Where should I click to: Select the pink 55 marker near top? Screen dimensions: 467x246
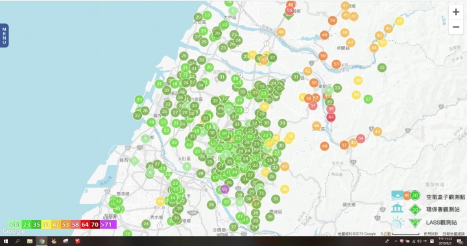pyautogui.click(x=289, y=10)
